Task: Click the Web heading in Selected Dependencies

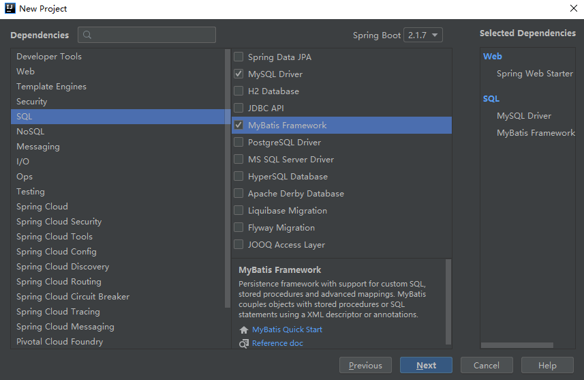Action: click(x=493, y=57)
